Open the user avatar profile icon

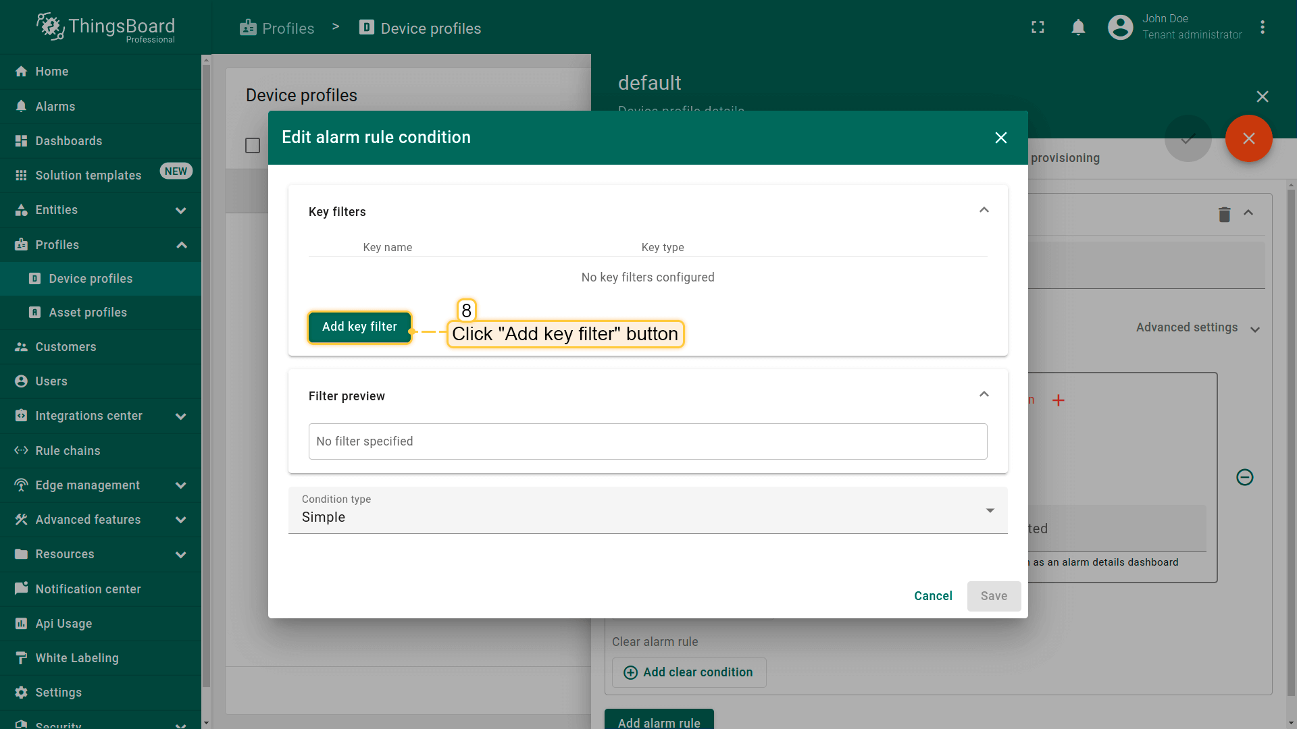1120,27
